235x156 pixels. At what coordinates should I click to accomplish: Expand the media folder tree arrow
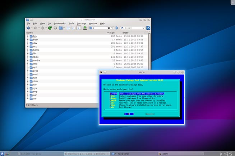click(x=28, y=60)
